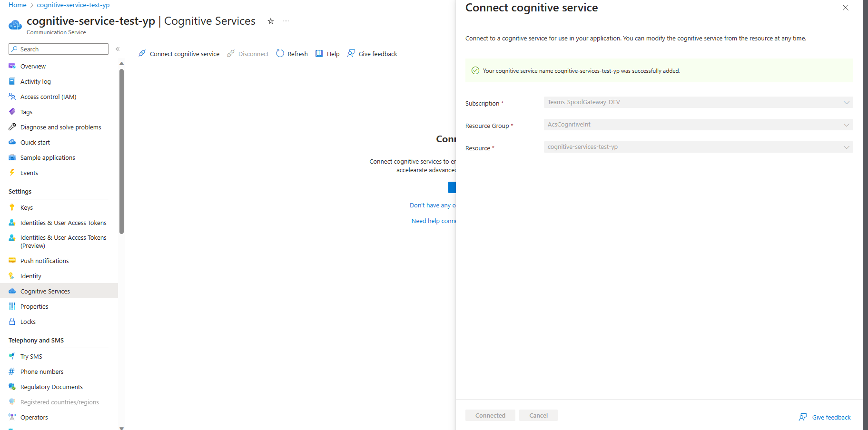Open Diagnose and solve problems icon

(x=12, y=127)
